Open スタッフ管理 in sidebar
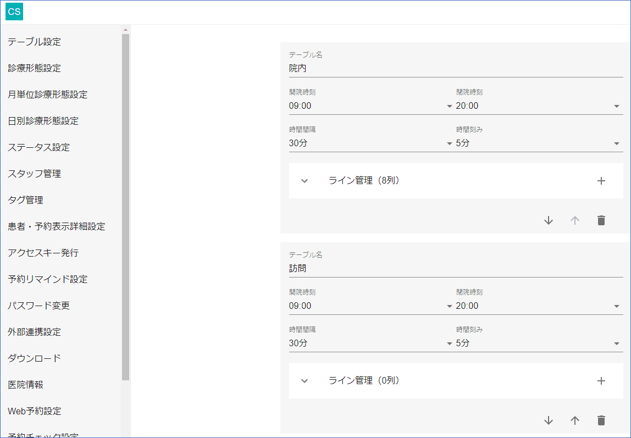 34,174
